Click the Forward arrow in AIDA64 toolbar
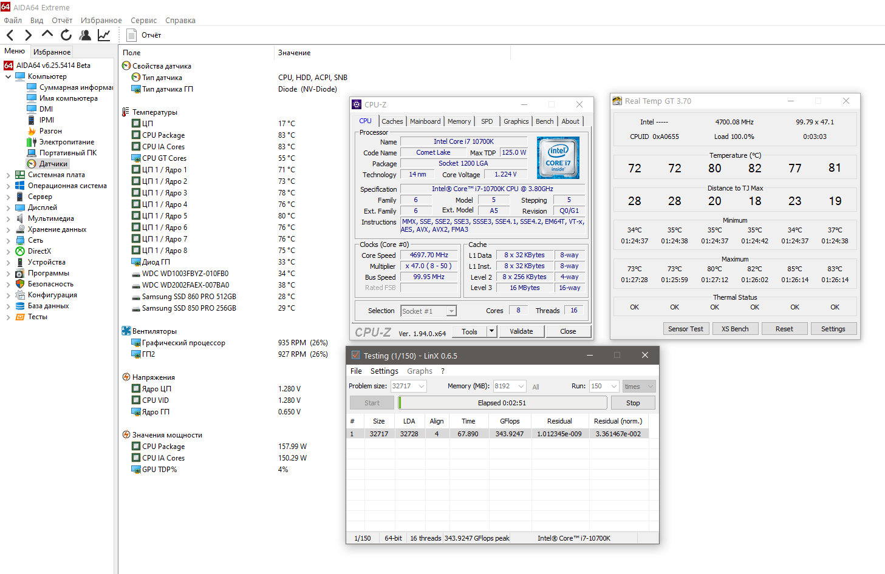The height and width of the screenshot is (574, 885). [x=29, y=35]
